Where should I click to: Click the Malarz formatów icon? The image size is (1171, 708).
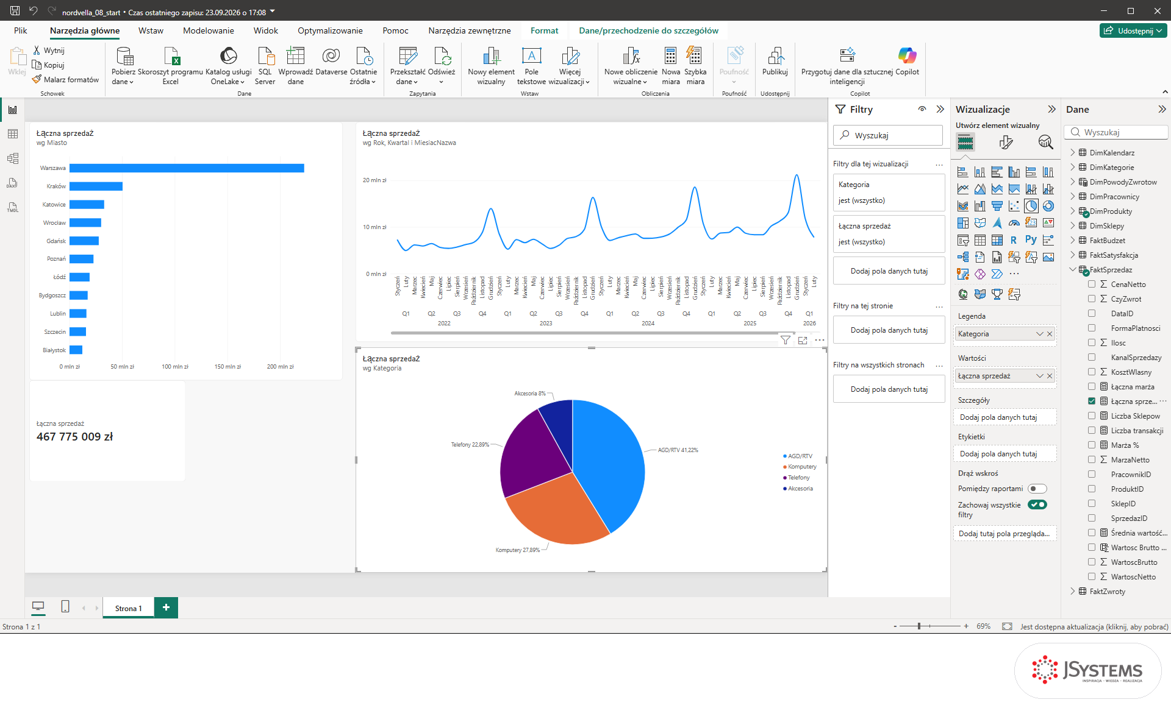point(37,79)
